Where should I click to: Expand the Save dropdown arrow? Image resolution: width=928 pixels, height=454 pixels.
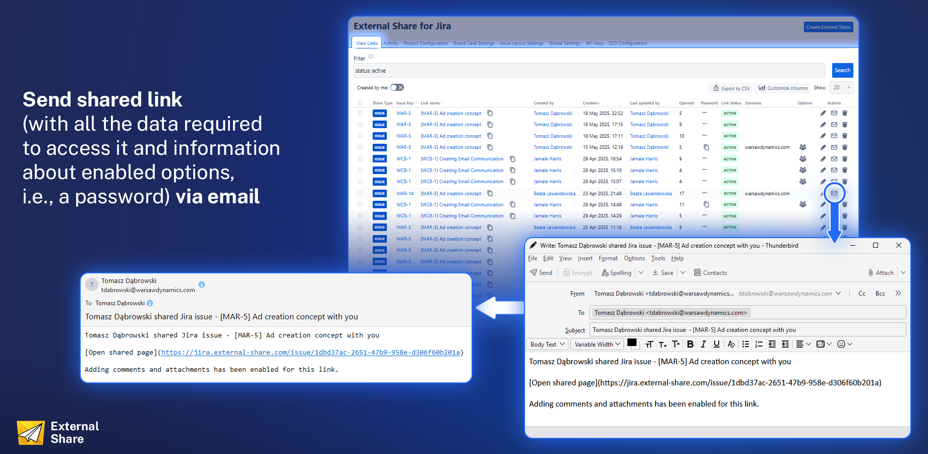[683, 272]
